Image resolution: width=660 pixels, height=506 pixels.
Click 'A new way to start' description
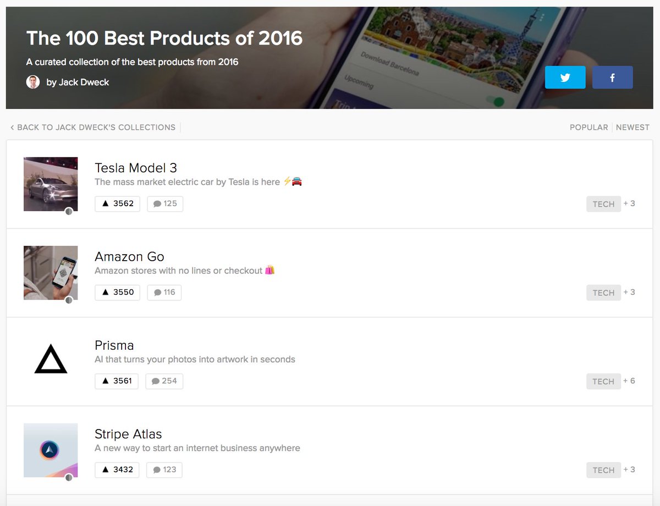(197, 448)
